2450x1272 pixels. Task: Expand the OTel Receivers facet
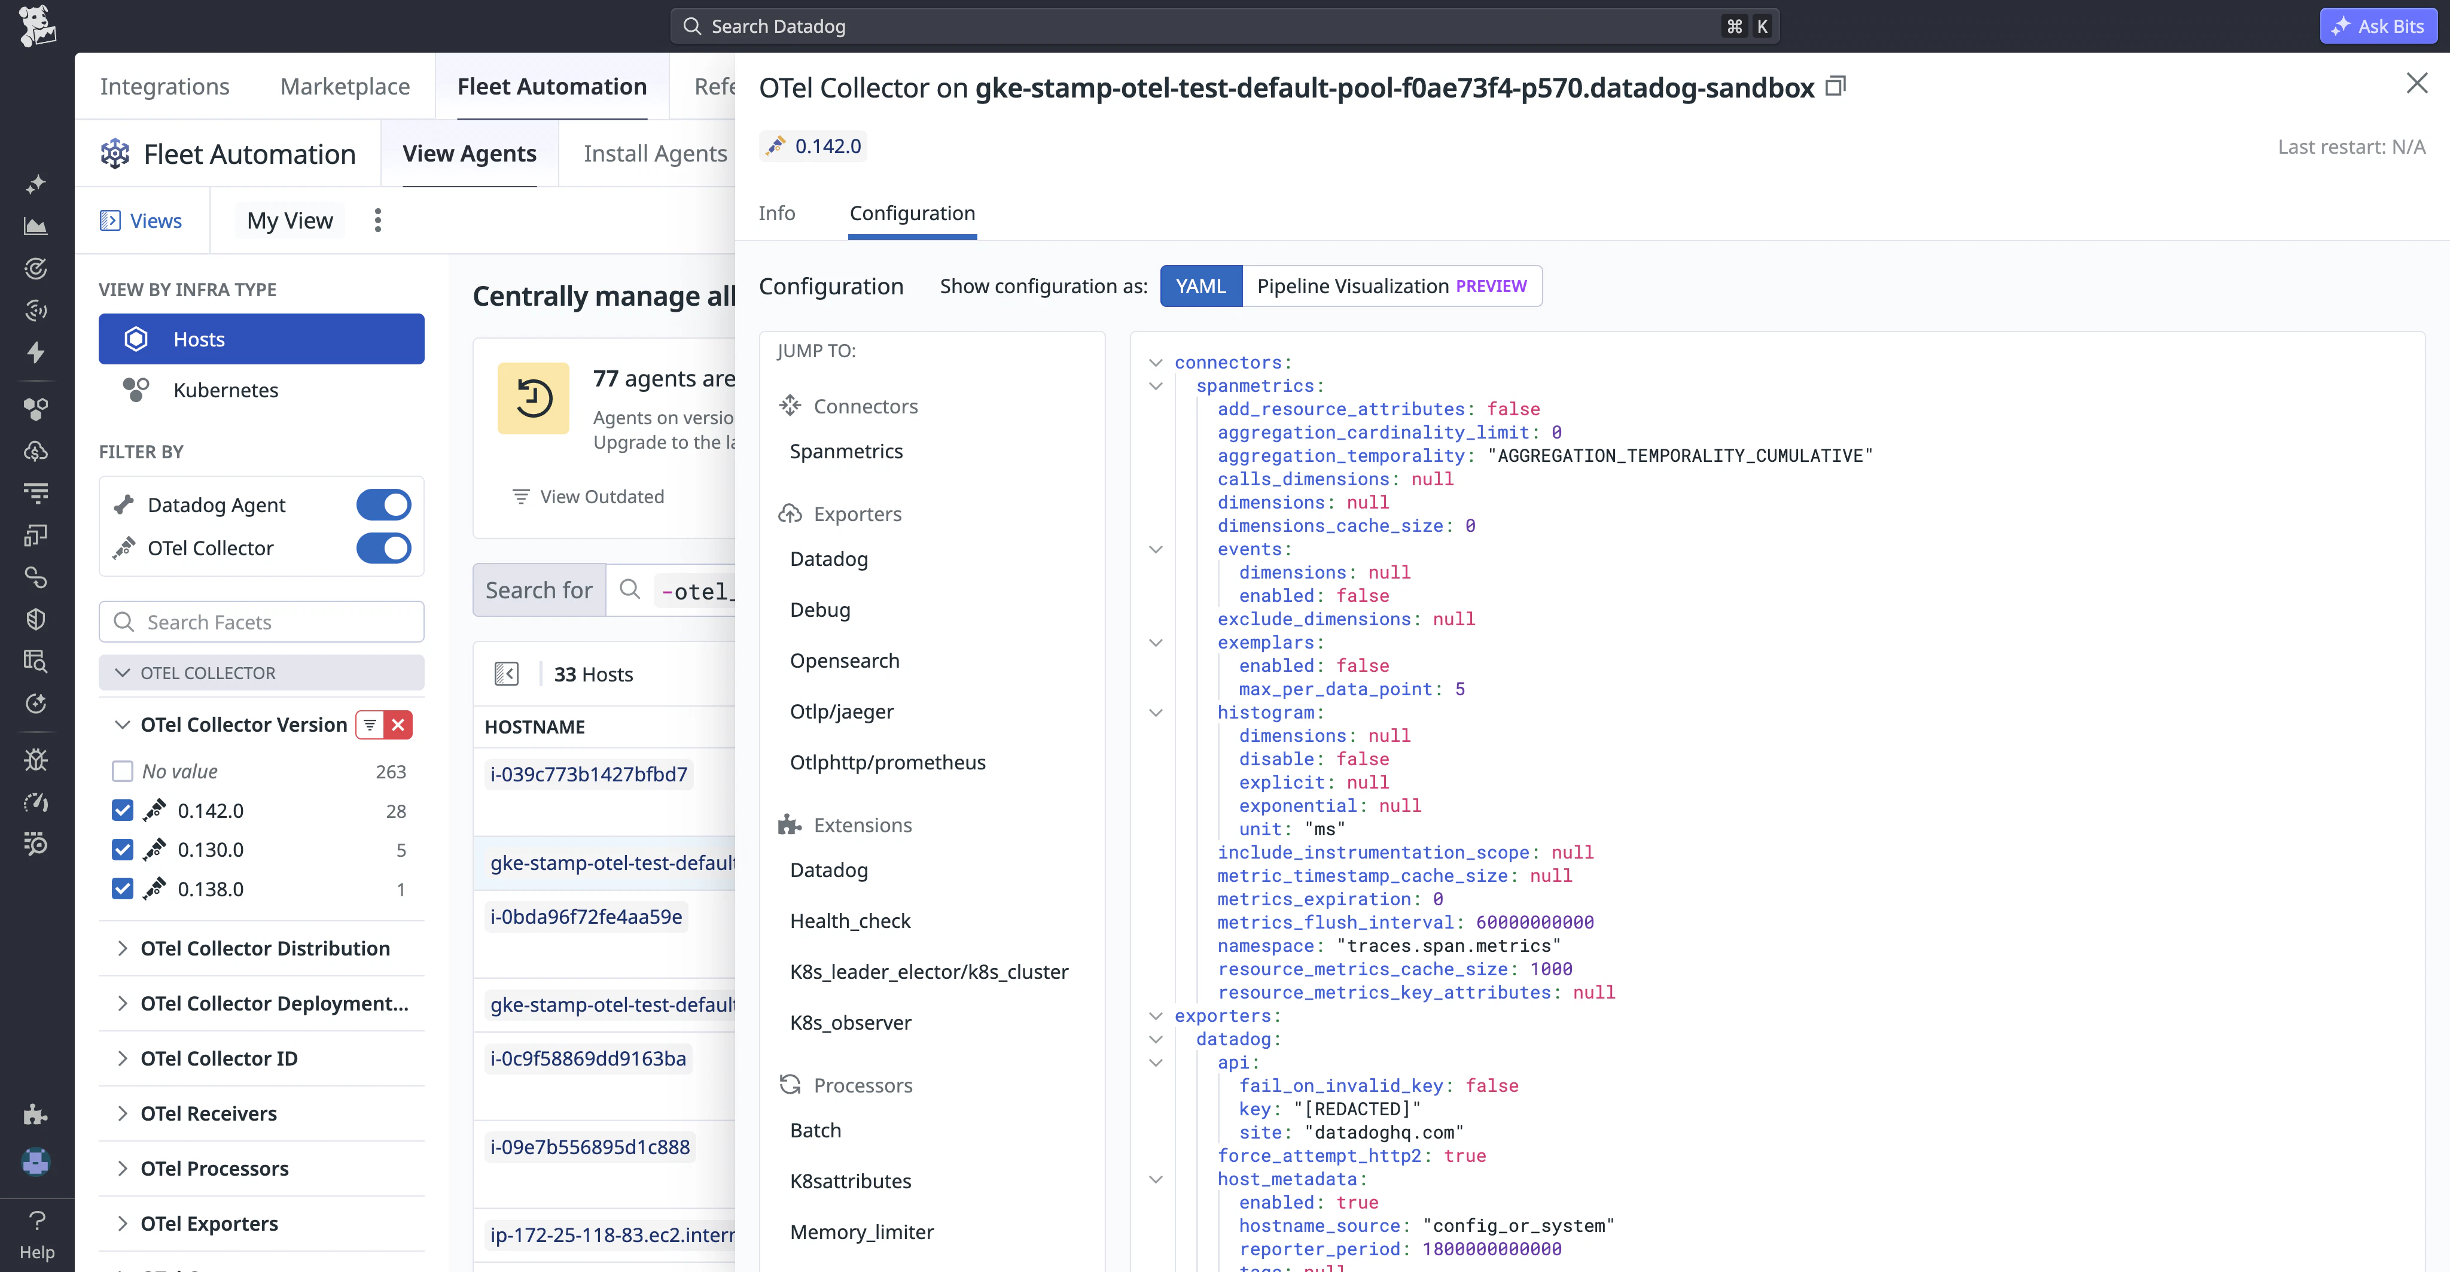point(123,1113)
